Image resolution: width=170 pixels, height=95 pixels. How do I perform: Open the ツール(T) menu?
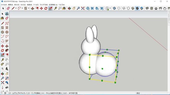pyautogui.click(x=36, y=5)
